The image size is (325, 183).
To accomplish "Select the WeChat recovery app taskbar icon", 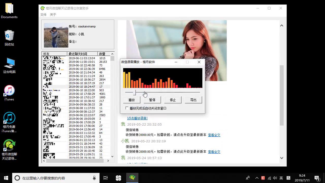I will click(132, 178).
